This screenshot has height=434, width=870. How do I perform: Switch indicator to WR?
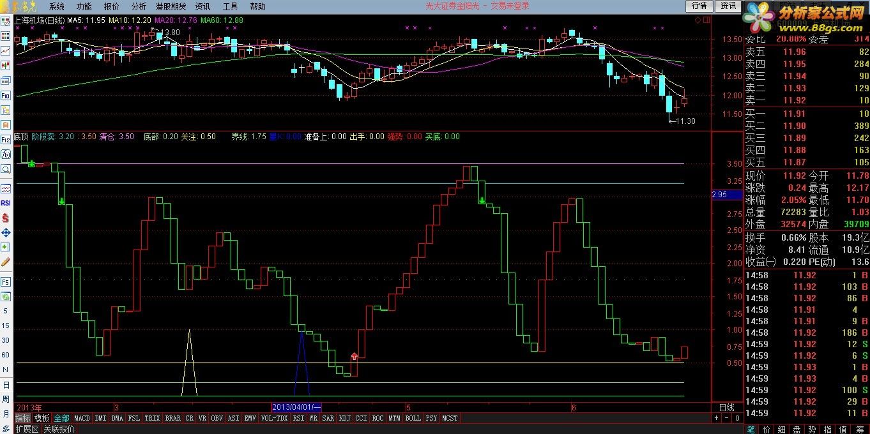[313, 418]
